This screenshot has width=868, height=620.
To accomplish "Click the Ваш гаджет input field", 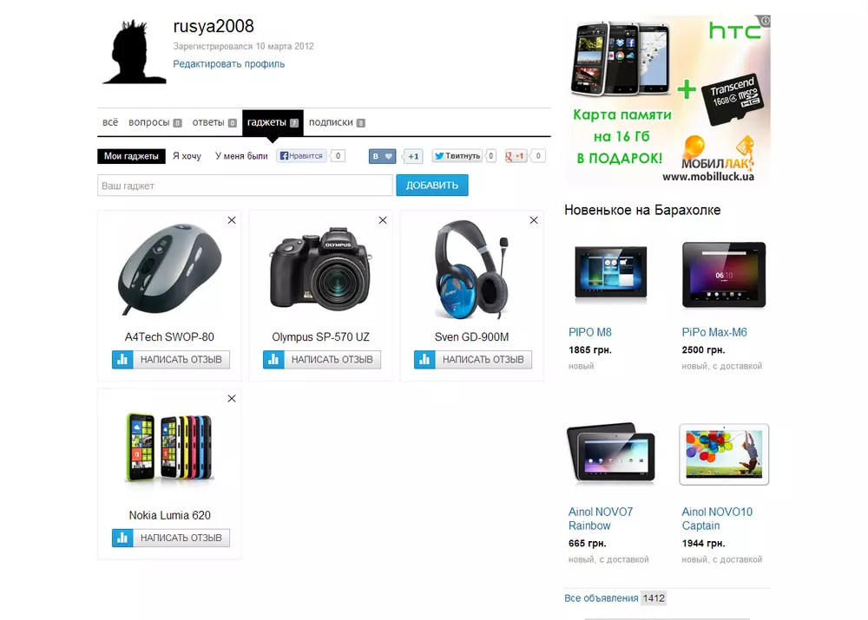I will (246, 186).
